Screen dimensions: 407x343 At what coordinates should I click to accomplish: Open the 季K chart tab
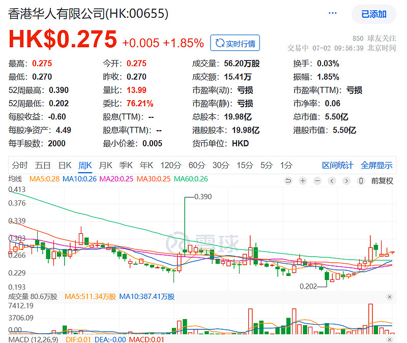(x=126, y=165)
